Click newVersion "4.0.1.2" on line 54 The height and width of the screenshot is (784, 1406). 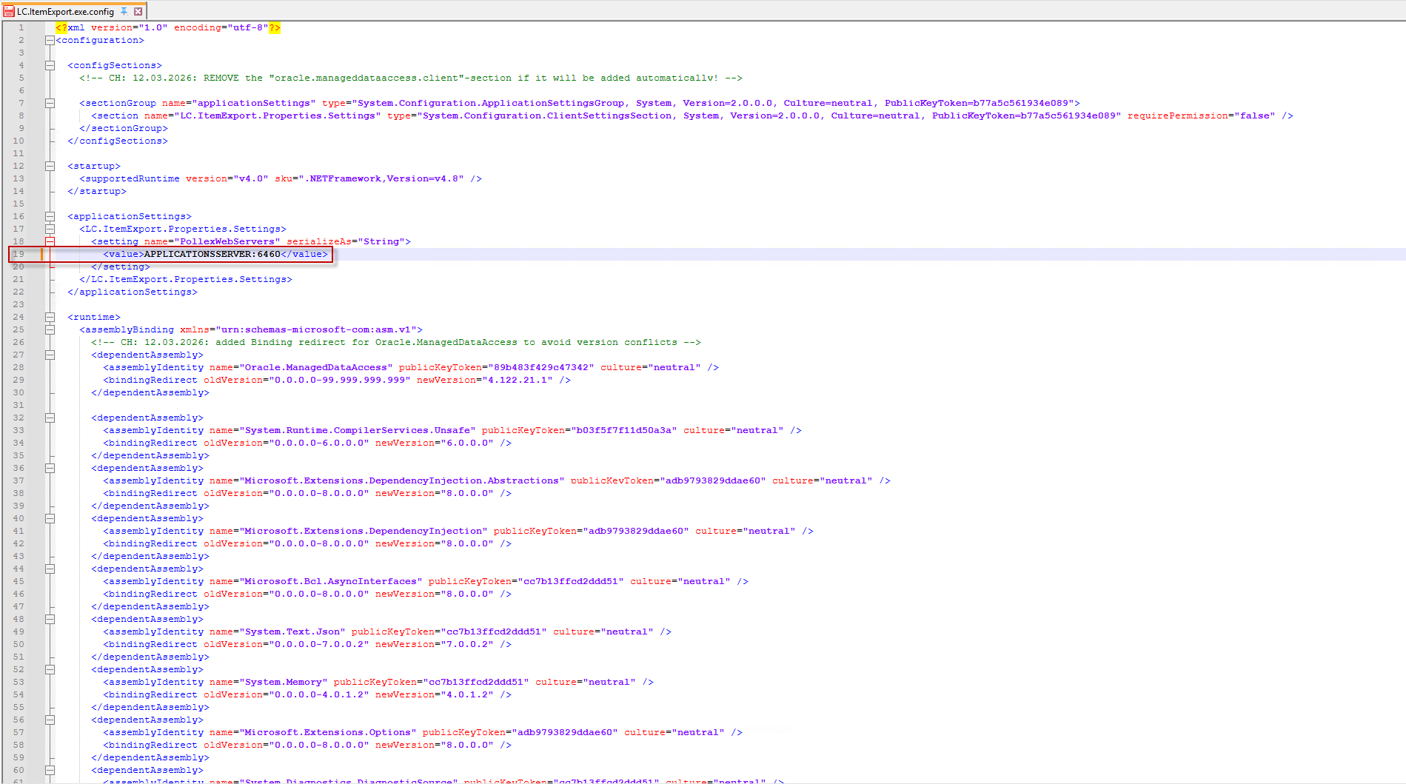pos(467,694)
